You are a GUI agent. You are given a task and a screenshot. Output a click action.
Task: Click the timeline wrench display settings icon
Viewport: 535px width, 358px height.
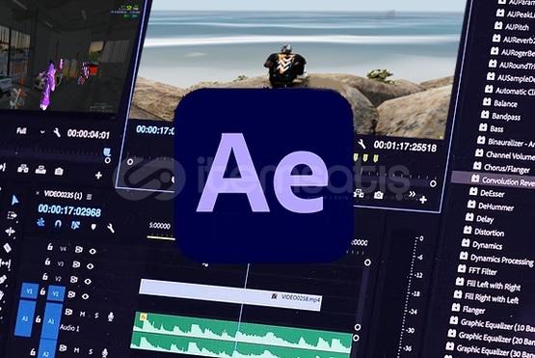click(x=111, y=228)
